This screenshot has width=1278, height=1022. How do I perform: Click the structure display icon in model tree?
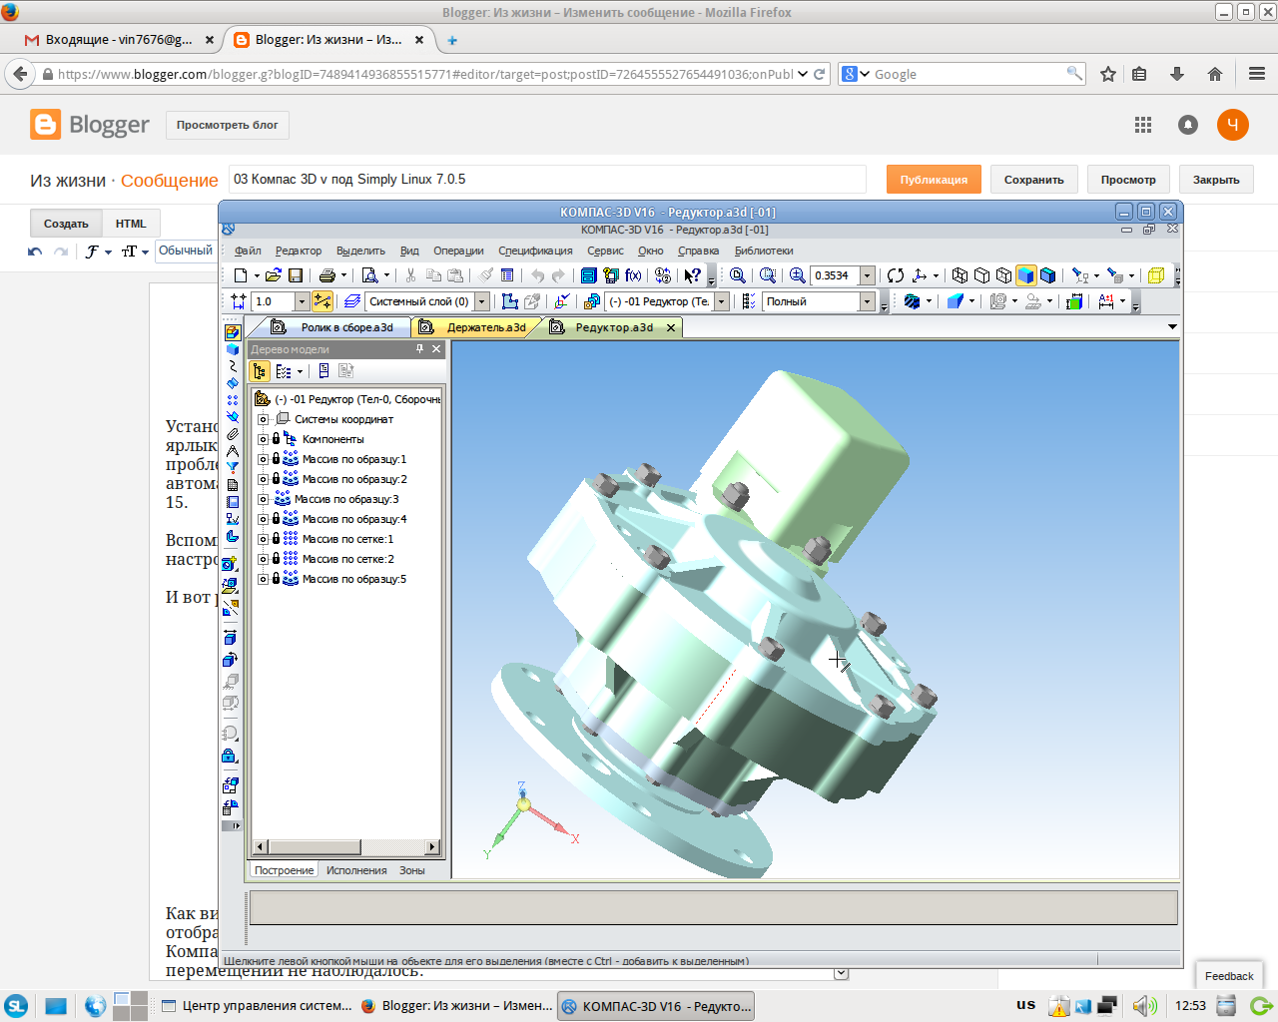[260, 371]
